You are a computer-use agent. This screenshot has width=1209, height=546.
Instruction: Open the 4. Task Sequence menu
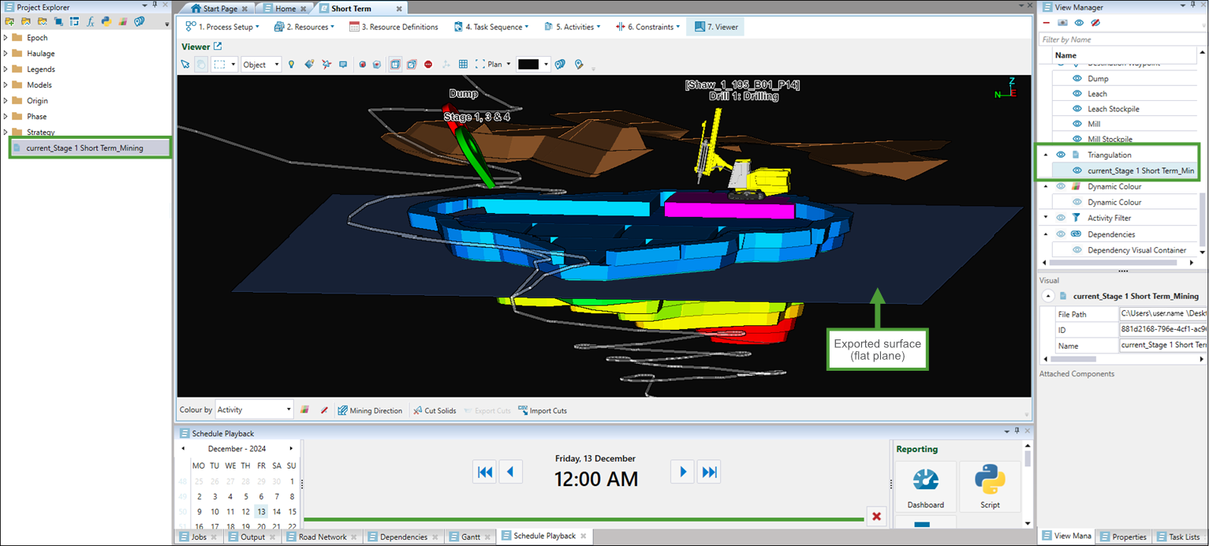490,27
